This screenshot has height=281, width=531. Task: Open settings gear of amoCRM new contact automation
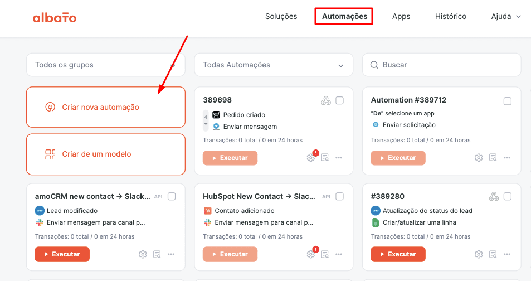point(143,254)
